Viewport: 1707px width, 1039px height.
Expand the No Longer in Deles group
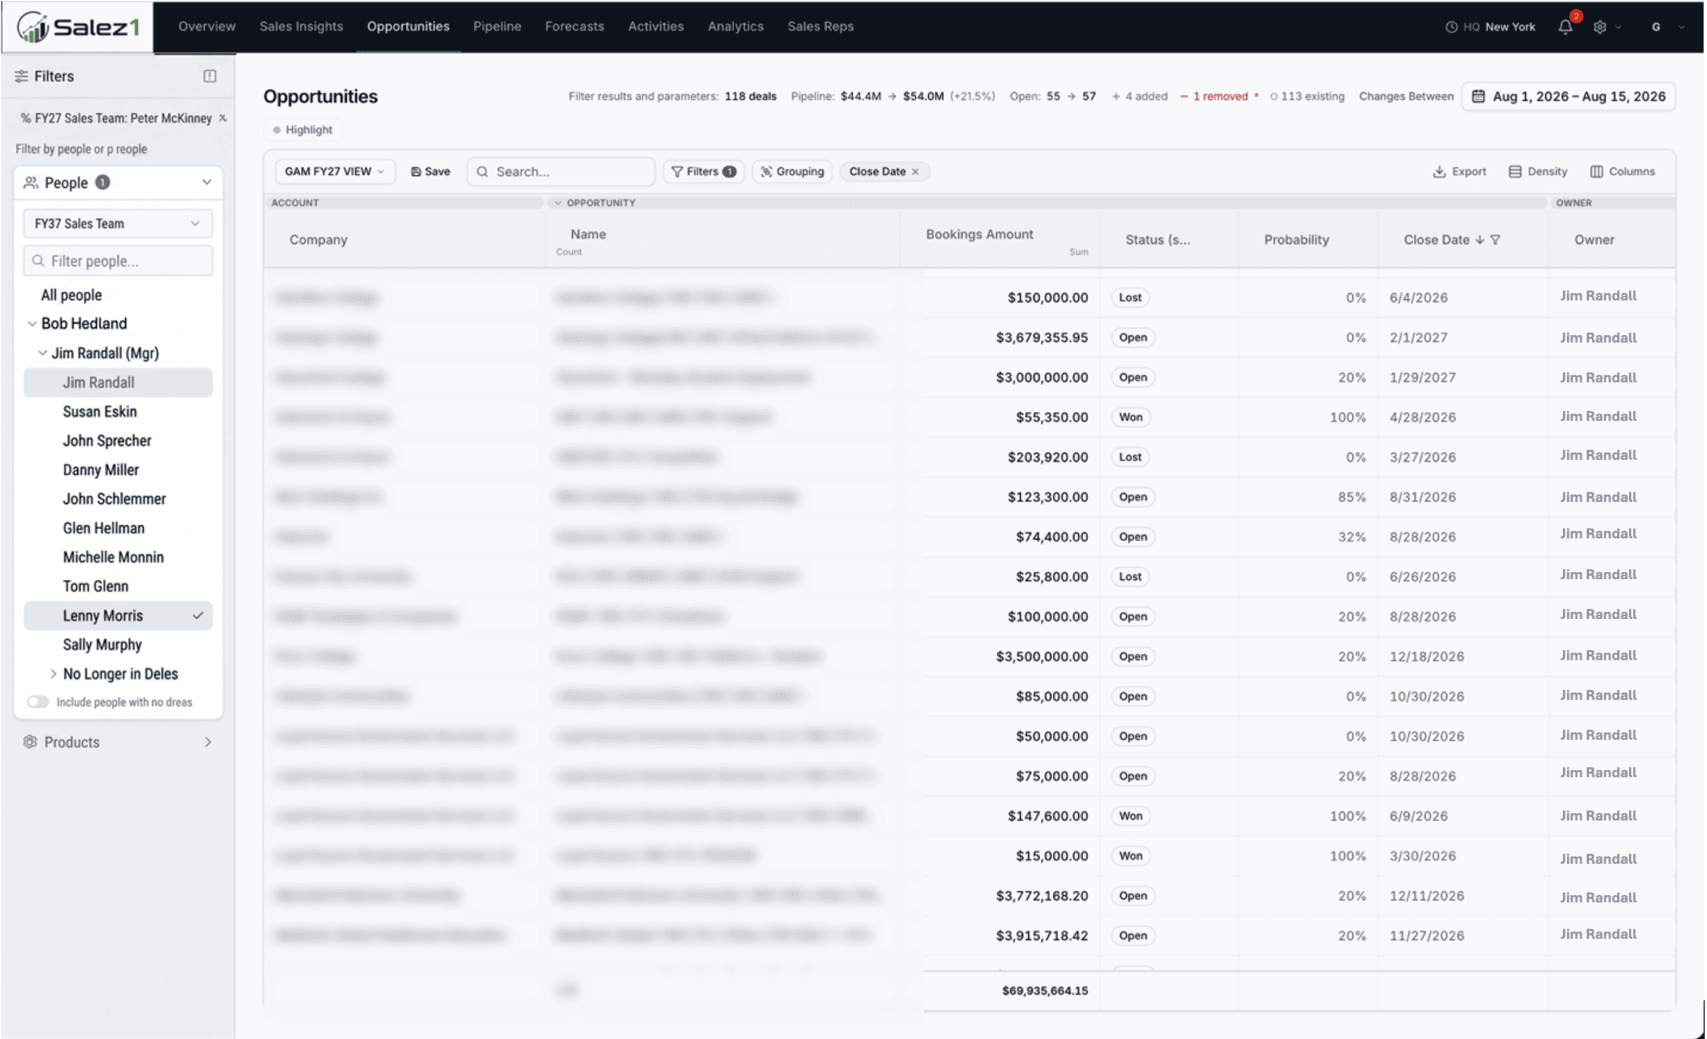[x=53, y=674]
